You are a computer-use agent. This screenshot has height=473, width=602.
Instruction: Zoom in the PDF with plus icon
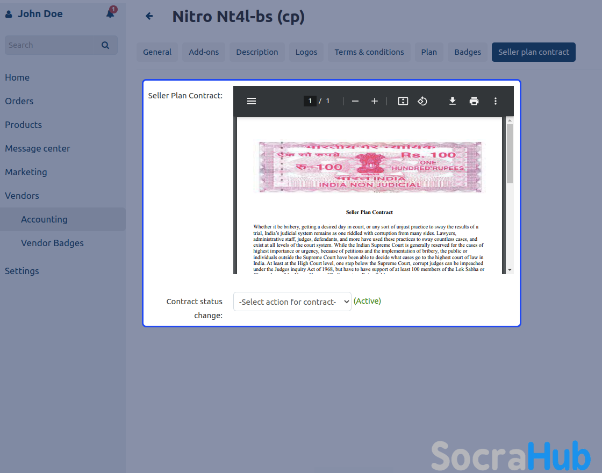click(x=374, y=101)
